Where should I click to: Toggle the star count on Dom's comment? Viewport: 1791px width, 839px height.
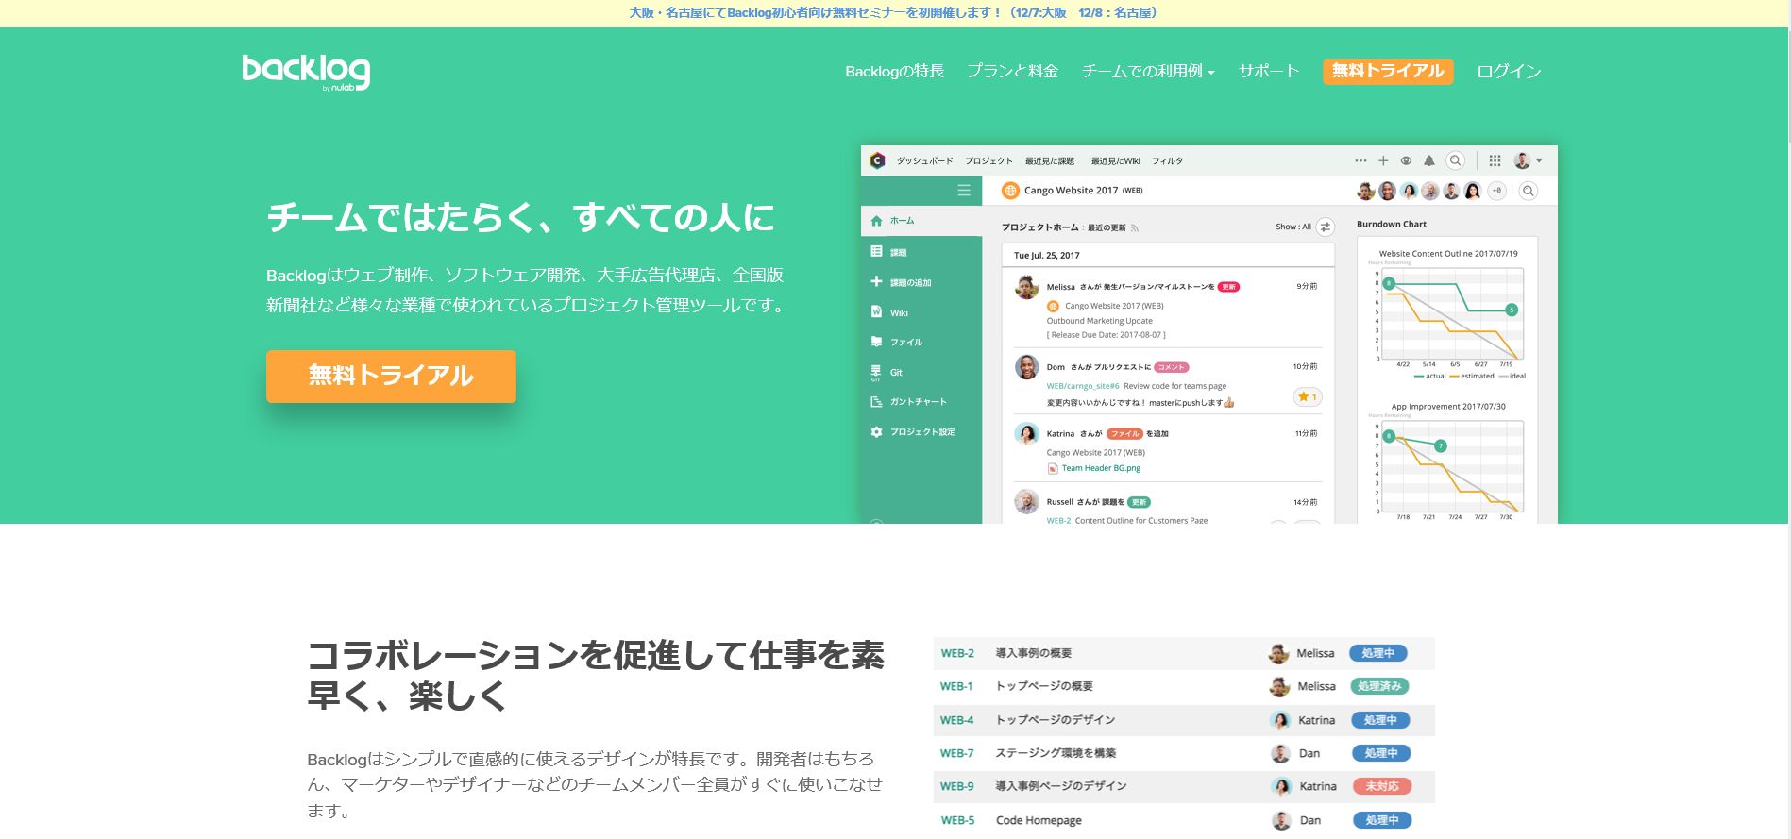[x=1308, y=397]
